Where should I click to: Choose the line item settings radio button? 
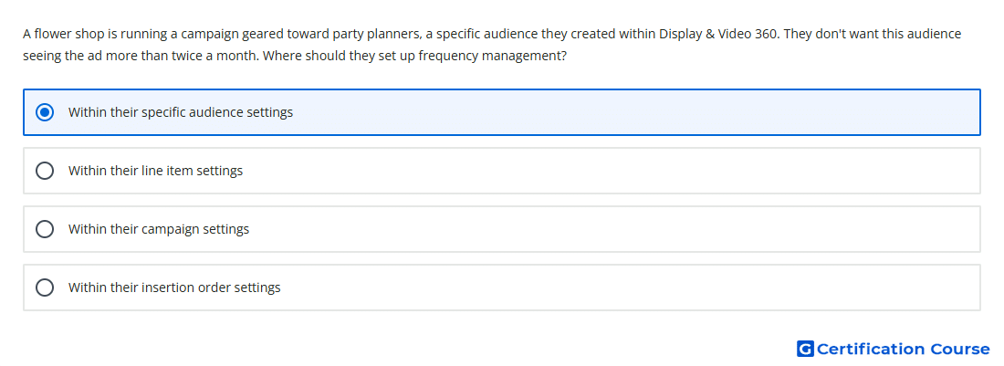pyautogui.click(x=45, y=171)
